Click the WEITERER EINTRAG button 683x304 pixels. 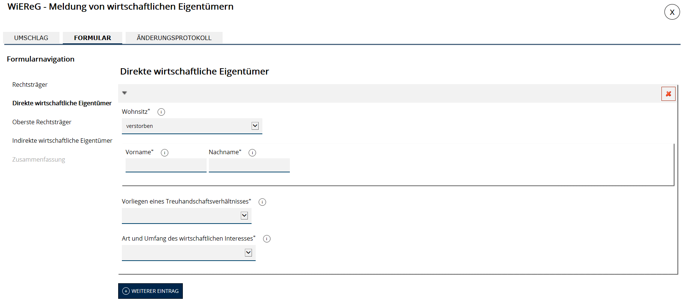pyautogui.click(x=150, y=291)
